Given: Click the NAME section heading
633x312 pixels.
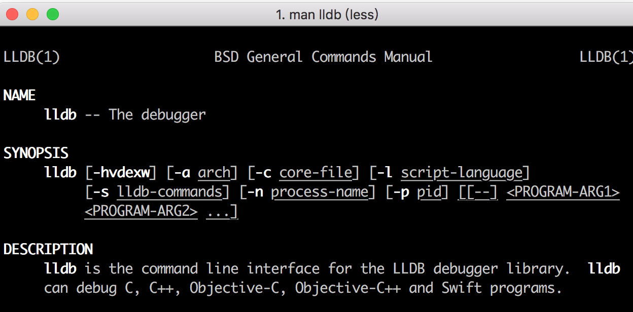Looking at the screenshot, I should click(x=19, y=95).
